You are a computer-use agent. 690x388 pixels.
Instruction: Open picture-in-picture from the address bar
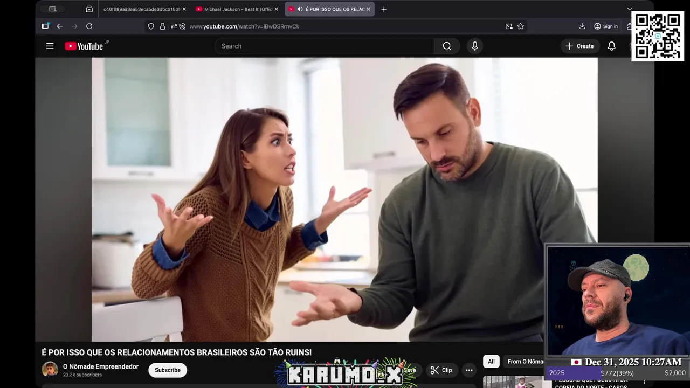[x=509, y=26]
